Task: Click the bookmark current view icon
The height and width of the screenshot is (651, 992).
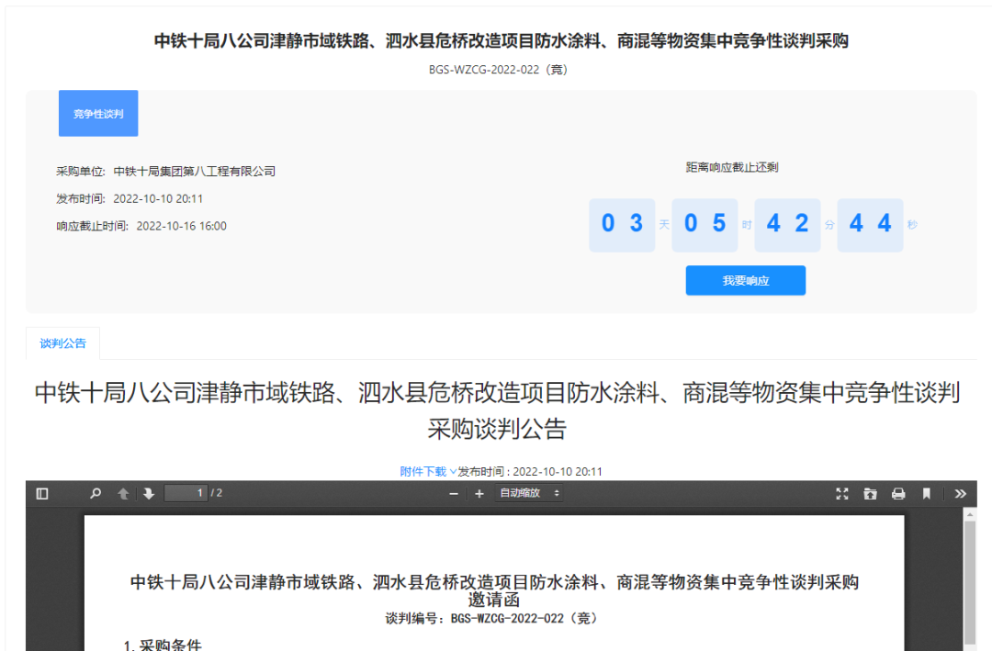Action: point(926,493)
